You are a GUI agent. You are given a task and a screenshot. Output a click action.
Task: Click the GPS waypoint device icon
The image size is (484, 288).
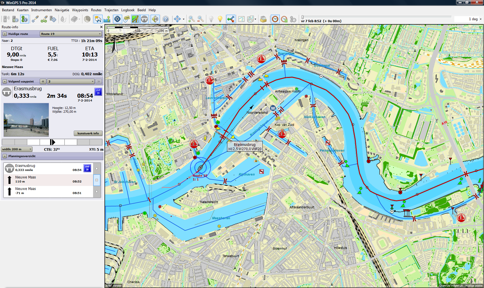pos(53,19)
